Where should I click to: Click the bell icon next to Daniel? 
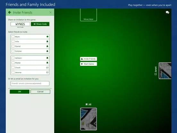[x=47, y=46]
